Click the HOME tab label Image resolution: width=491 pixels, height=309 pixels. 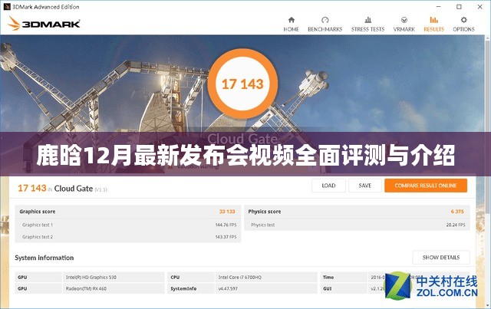pyautogui.click(x=292, y=29)
